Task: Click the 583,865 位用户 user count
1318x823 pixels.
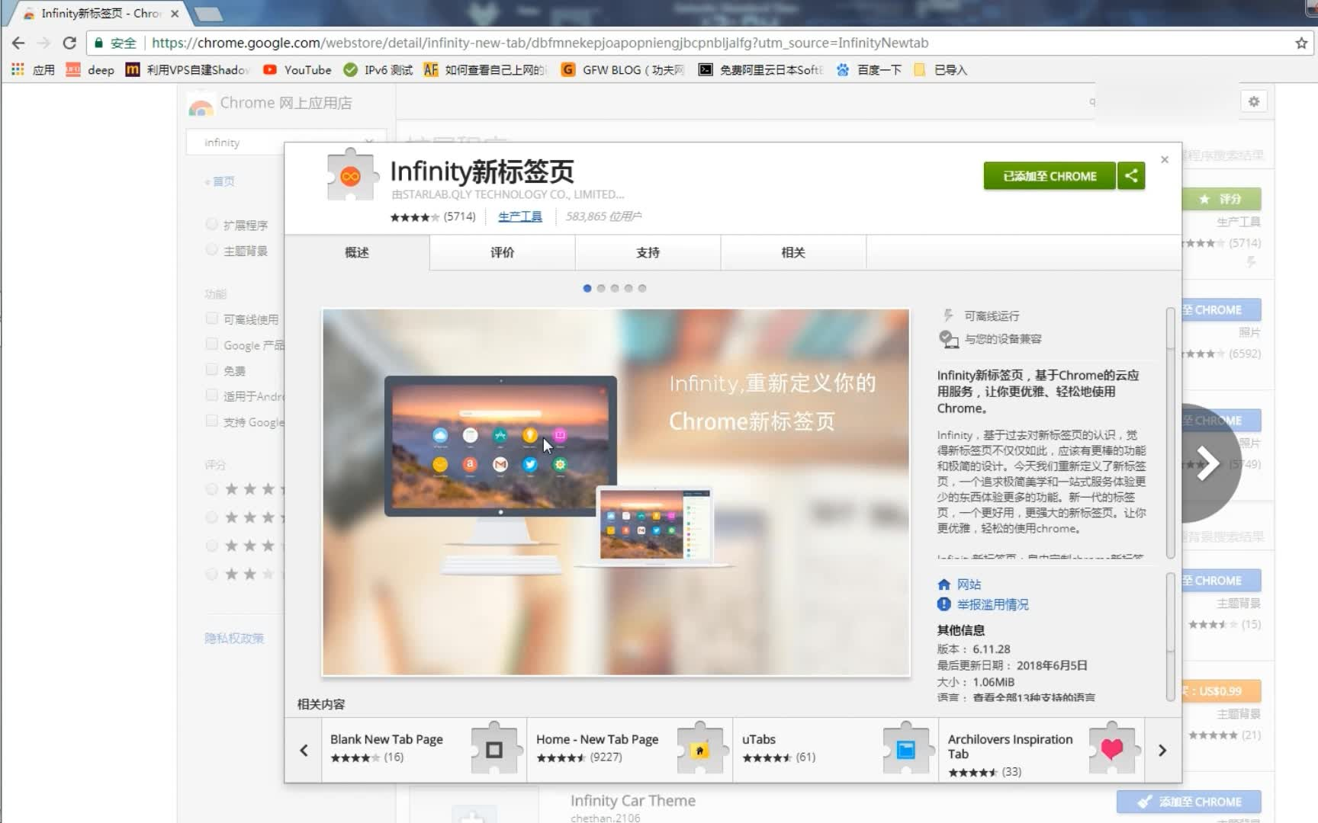Action: tap(603, 216)
